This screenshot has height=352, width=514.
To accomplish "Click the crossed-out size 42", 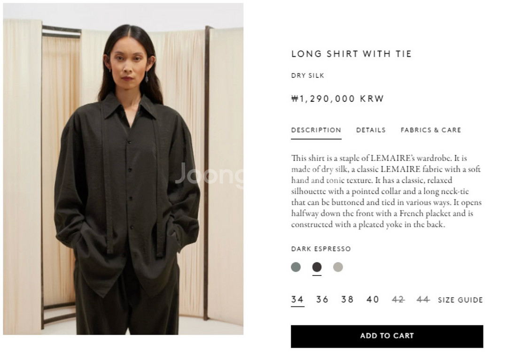I will point(398,299).
